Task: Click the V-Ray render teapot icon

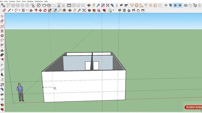Action: (44, 5)
